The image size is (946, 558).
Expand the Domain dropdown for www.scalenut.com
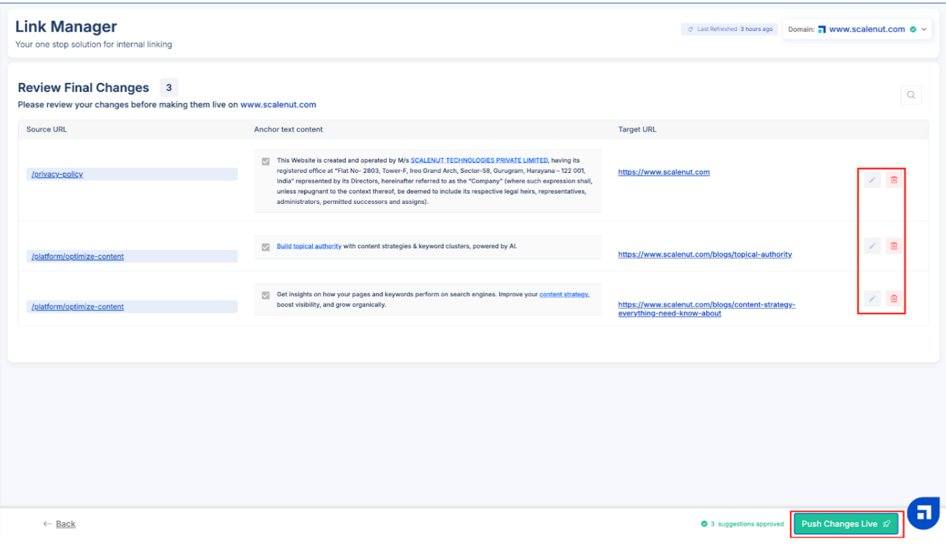[924, 29]
